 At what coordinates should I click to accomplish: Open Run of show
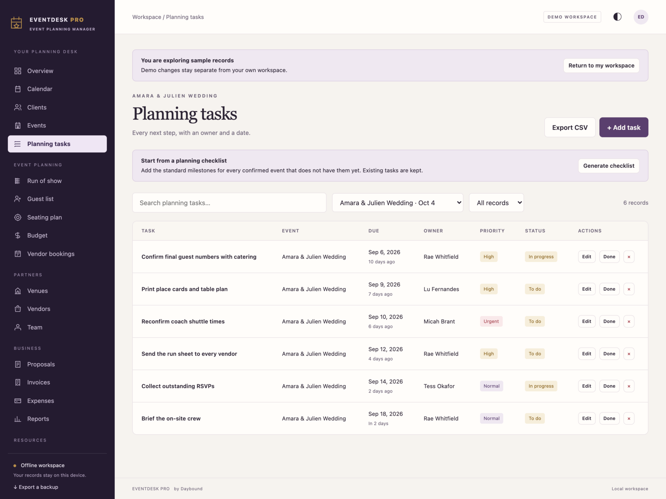[x=57, y=181]
